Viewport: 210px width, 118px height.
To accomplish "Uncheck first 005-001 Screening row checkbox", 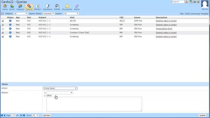I will tap(3, 25).
